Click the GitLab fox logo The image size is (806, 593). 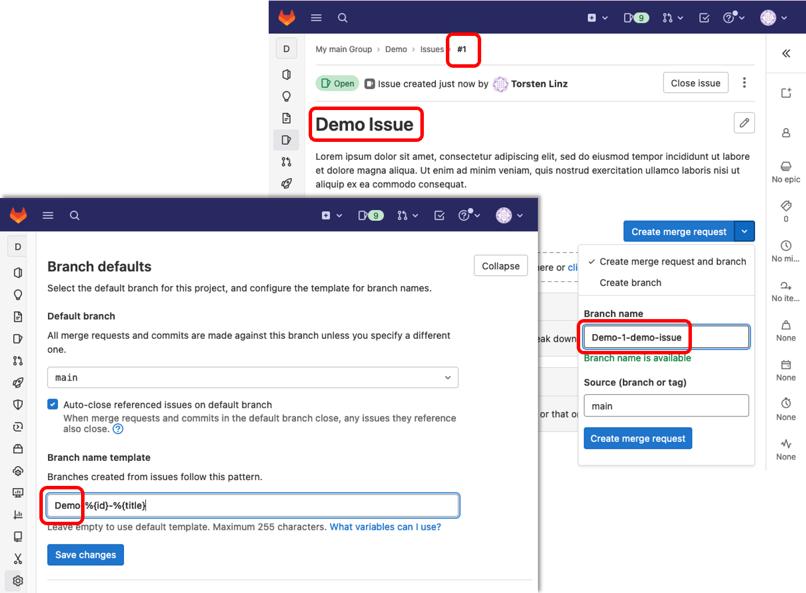point(18,215)
